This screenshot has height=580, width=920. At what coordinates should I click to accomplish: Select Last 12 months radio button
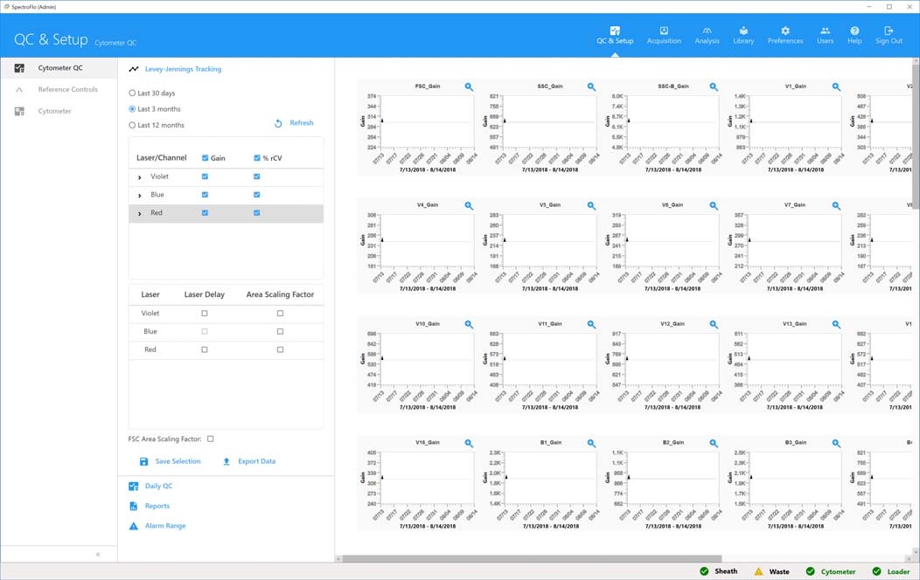coord(133,126)
